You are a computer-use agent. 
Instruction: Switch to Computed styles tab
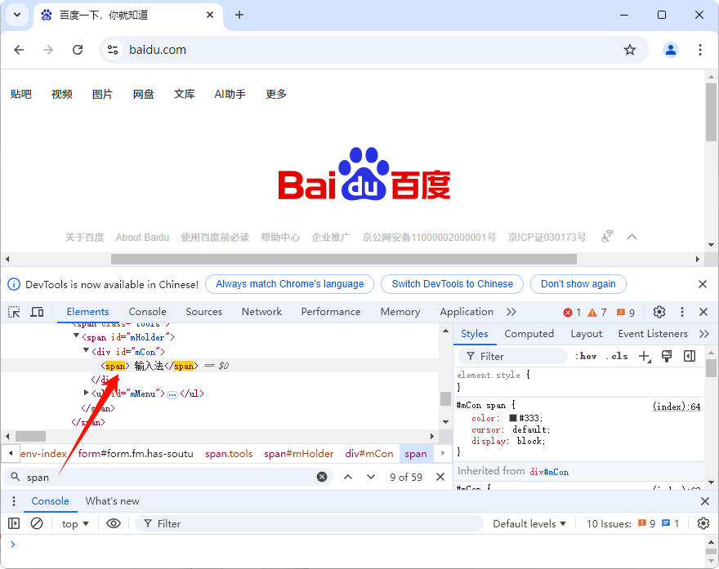(x=529, y=334)
